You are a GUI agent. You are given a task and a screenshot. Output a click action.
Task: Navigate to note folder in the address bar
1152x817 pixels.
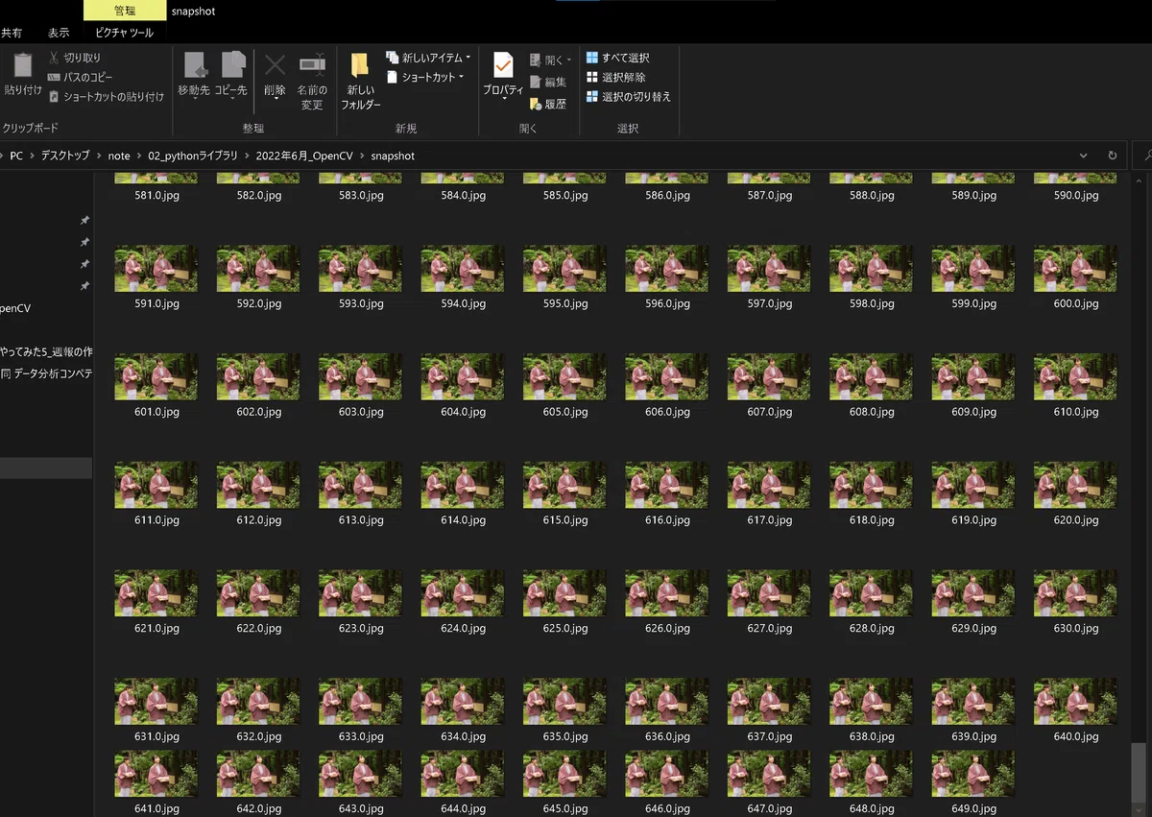(x=119, y=156)
